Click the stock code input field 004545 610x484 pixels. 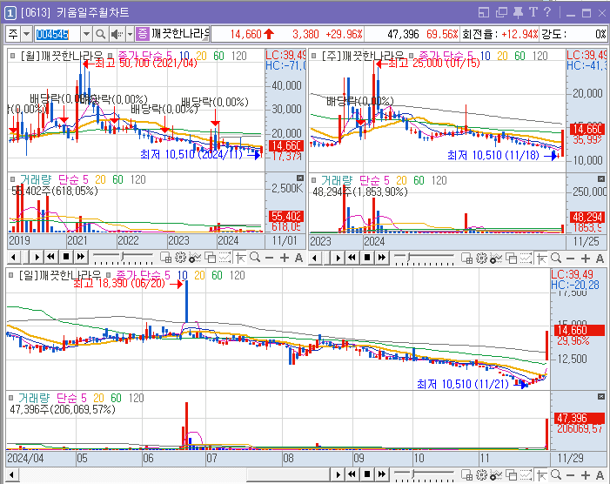[x=57, y=34]
